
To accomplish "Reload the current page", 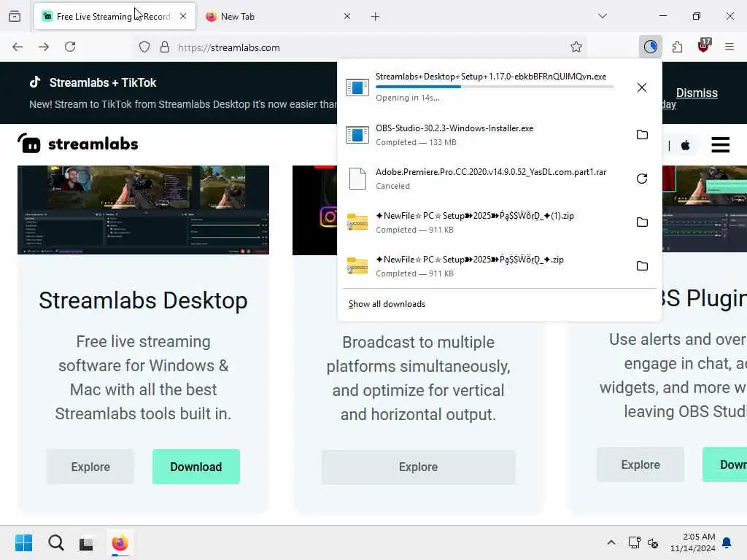I will 70,47.
